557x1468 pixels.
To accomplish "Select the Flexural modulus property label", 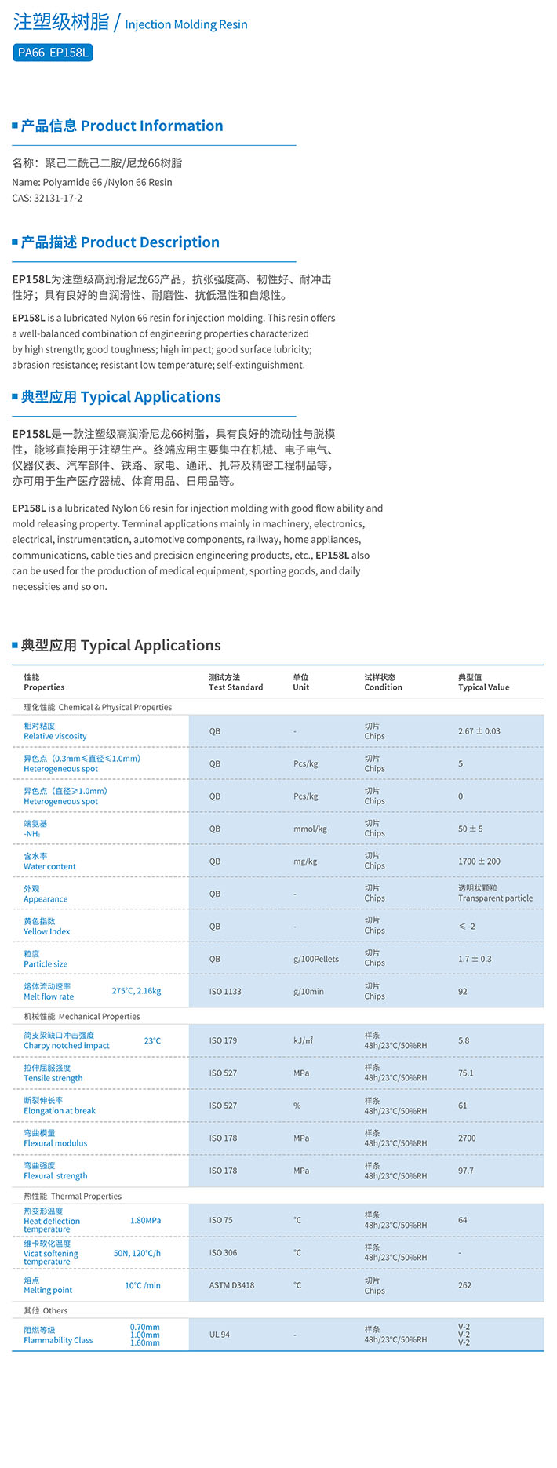I will [55, 1143].
